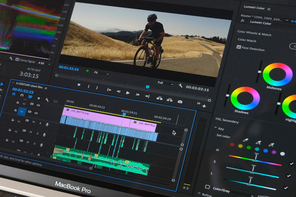296x197 pixels.
Task: Click the Go to In point icon
Action: click(109, 90)
